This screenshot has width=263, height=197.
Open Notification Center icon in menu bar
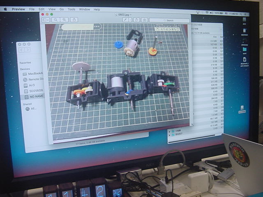coord(245,14)
